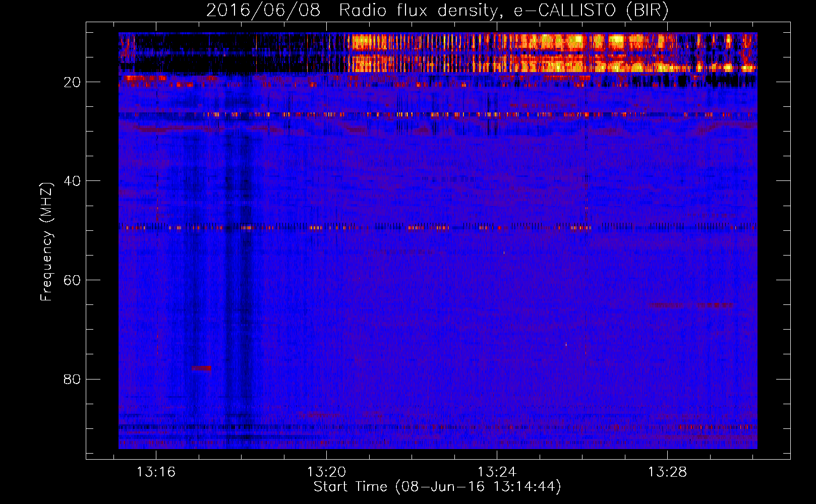Click the 20 MHz frequency tick label
Viewport: 816px width, 504px height.
[72, 82]
